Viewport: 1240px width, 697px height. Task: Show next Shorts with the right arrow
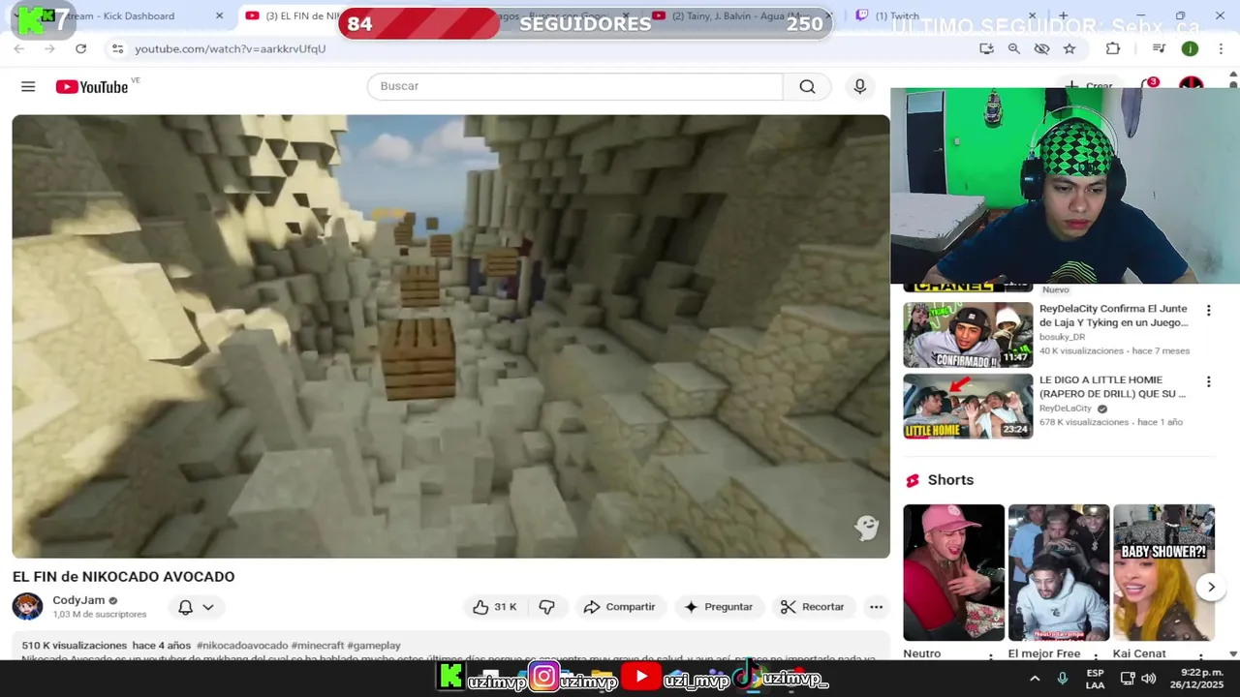click(1211, 587)
